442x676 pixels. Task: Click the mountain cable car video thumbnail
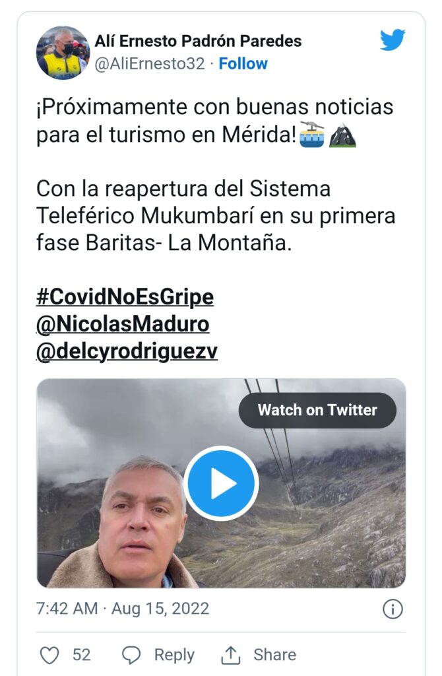point(221,483)
